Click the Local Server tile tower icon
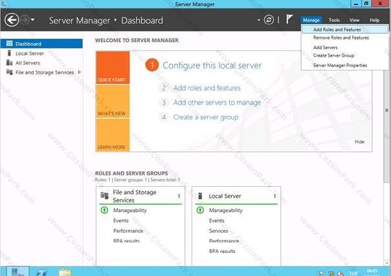This screenshot has height=276, width=391. click(x=200, y=196)
